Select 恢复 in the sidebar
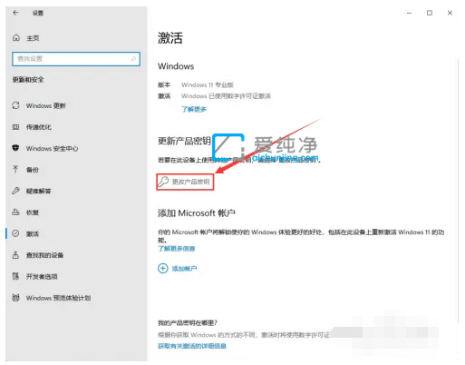465x365 pixels. [33, 212]
